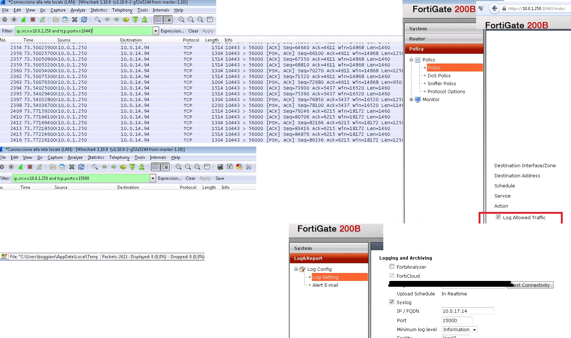
Task: Open the Router section in the FortiGate sidebar
Action: tap(444, 39)
